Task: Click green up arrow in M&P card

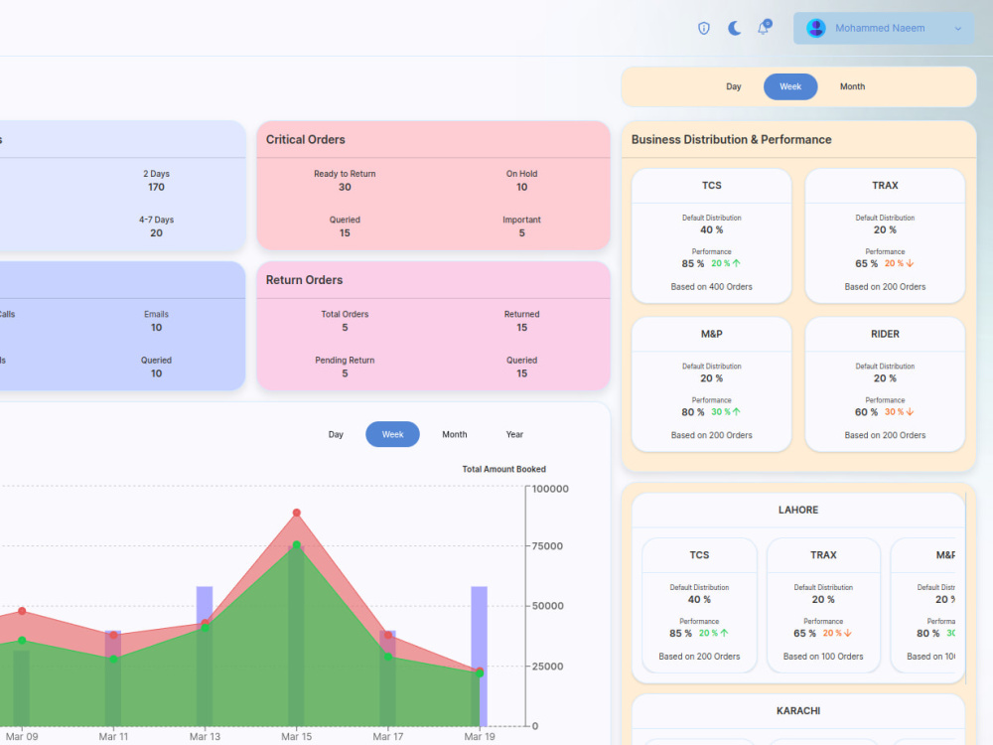Action: coord(736,412)
